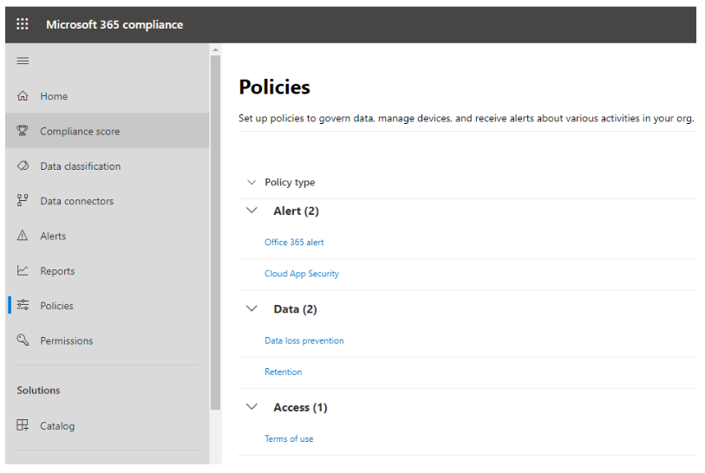705x473 pixels.
Task: Open the Retention policy link
Action: [284, 372]
